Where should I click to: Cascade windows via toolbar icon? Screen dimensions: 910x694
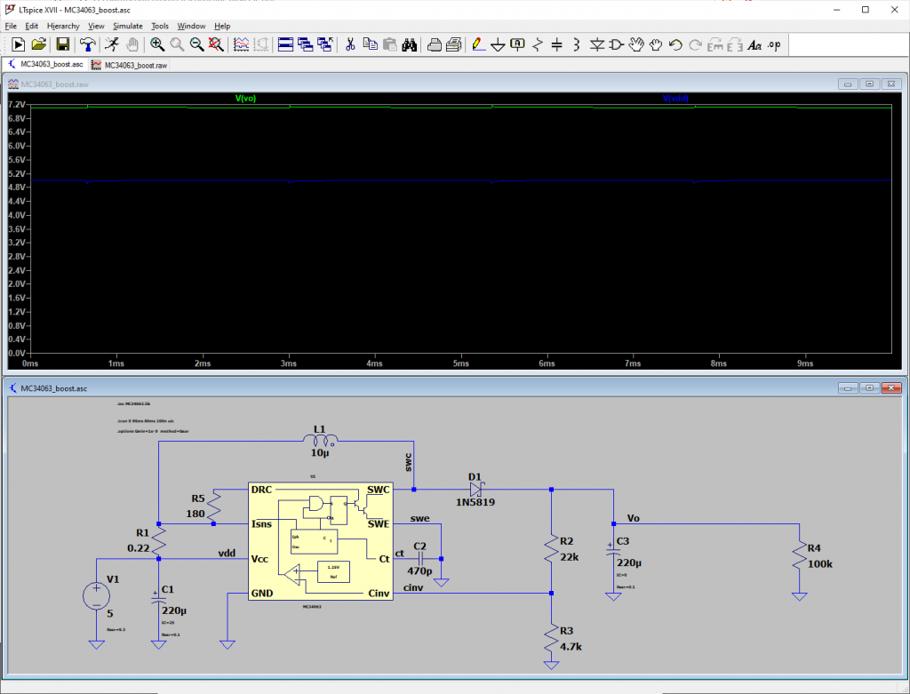pos(306,44)
